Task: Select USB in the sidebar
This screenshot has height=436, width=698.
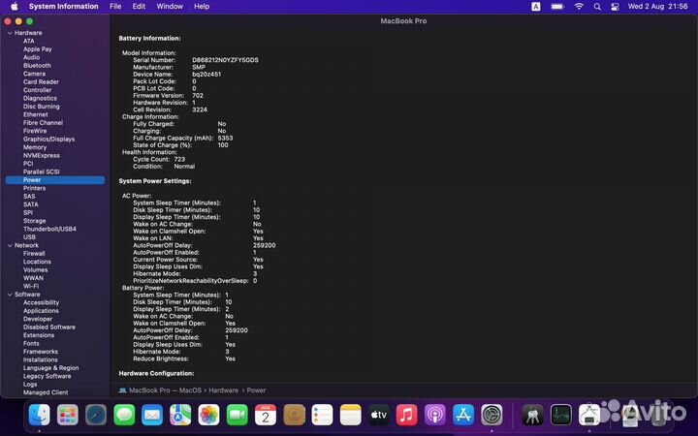Action: point(29,237)
